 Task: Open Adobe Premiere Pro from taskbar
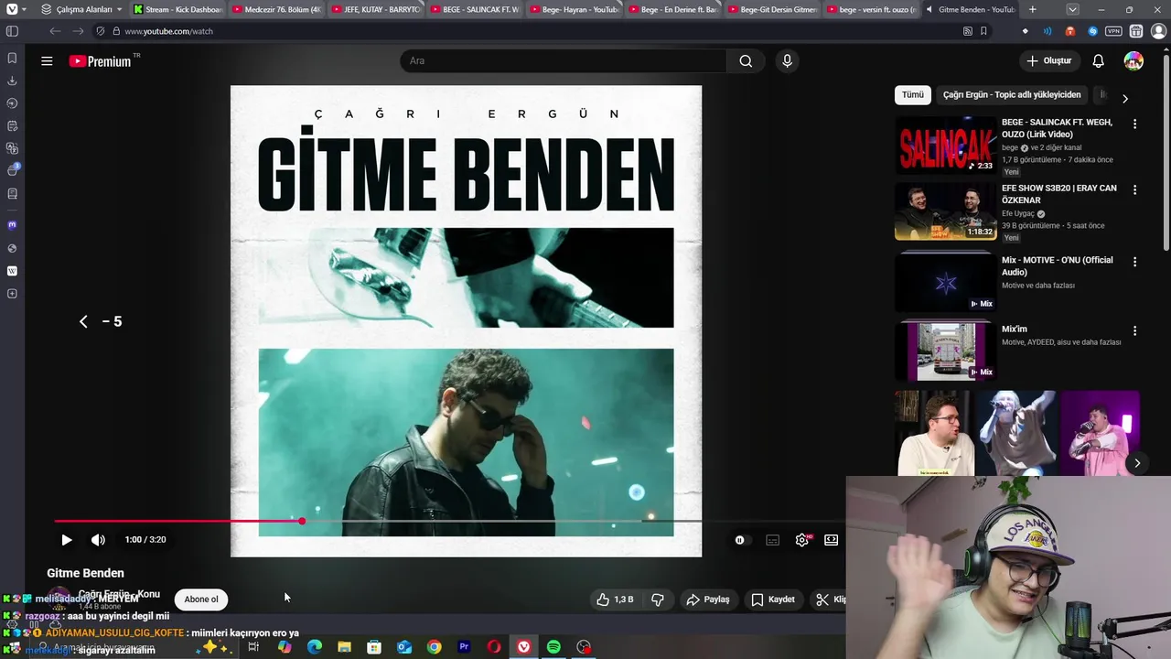[464, 647]
